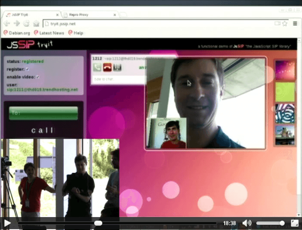Click the browser back arrow
The height and width of the screenshot is (230, 302).
click(7, 23)
